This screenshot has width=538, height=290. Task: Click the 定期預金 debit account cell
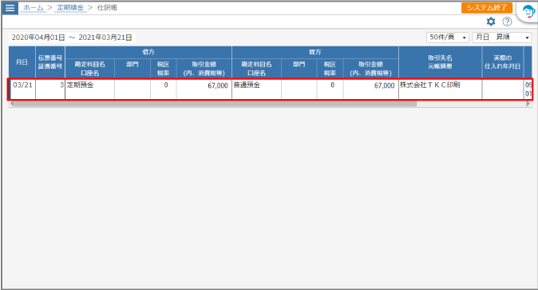pyautogui.click(x=90, y=89)
